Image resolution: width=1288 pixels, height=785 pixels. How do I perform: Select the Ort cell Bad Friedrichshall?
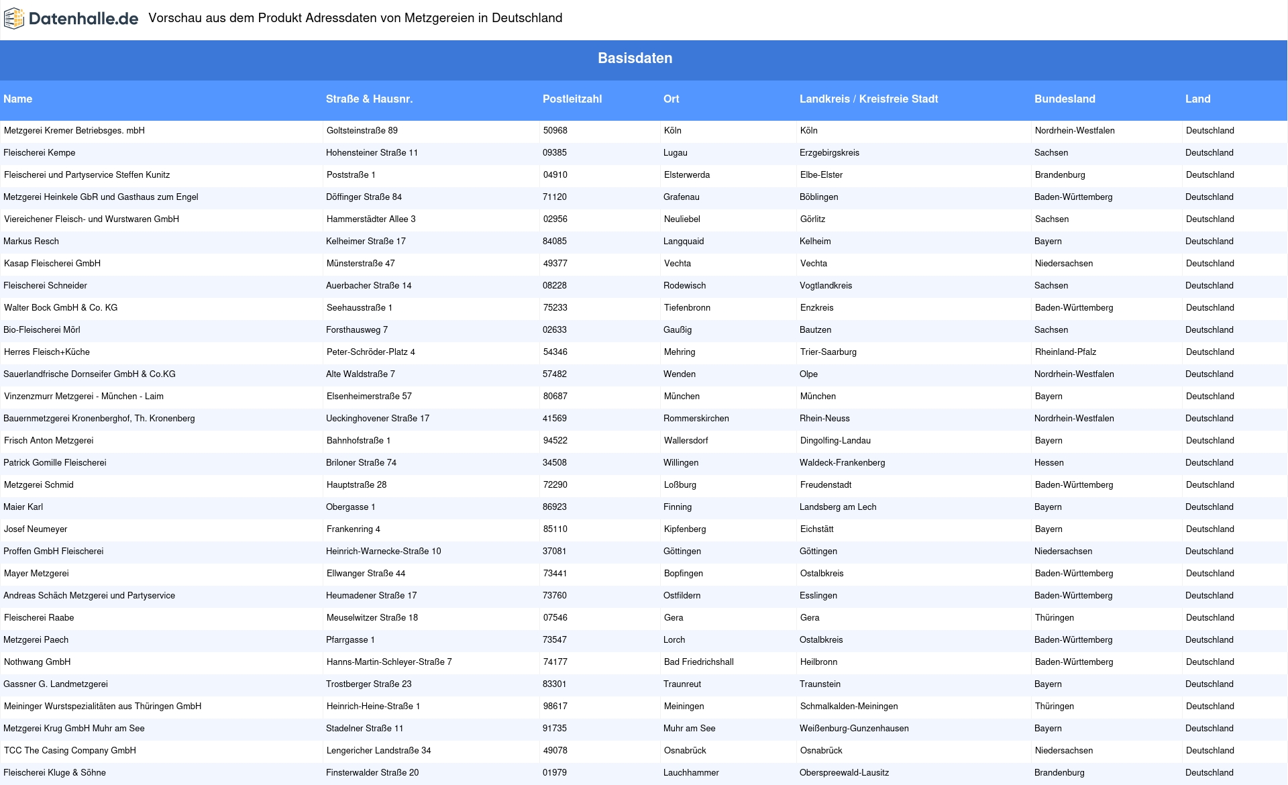tap(699, 662)
